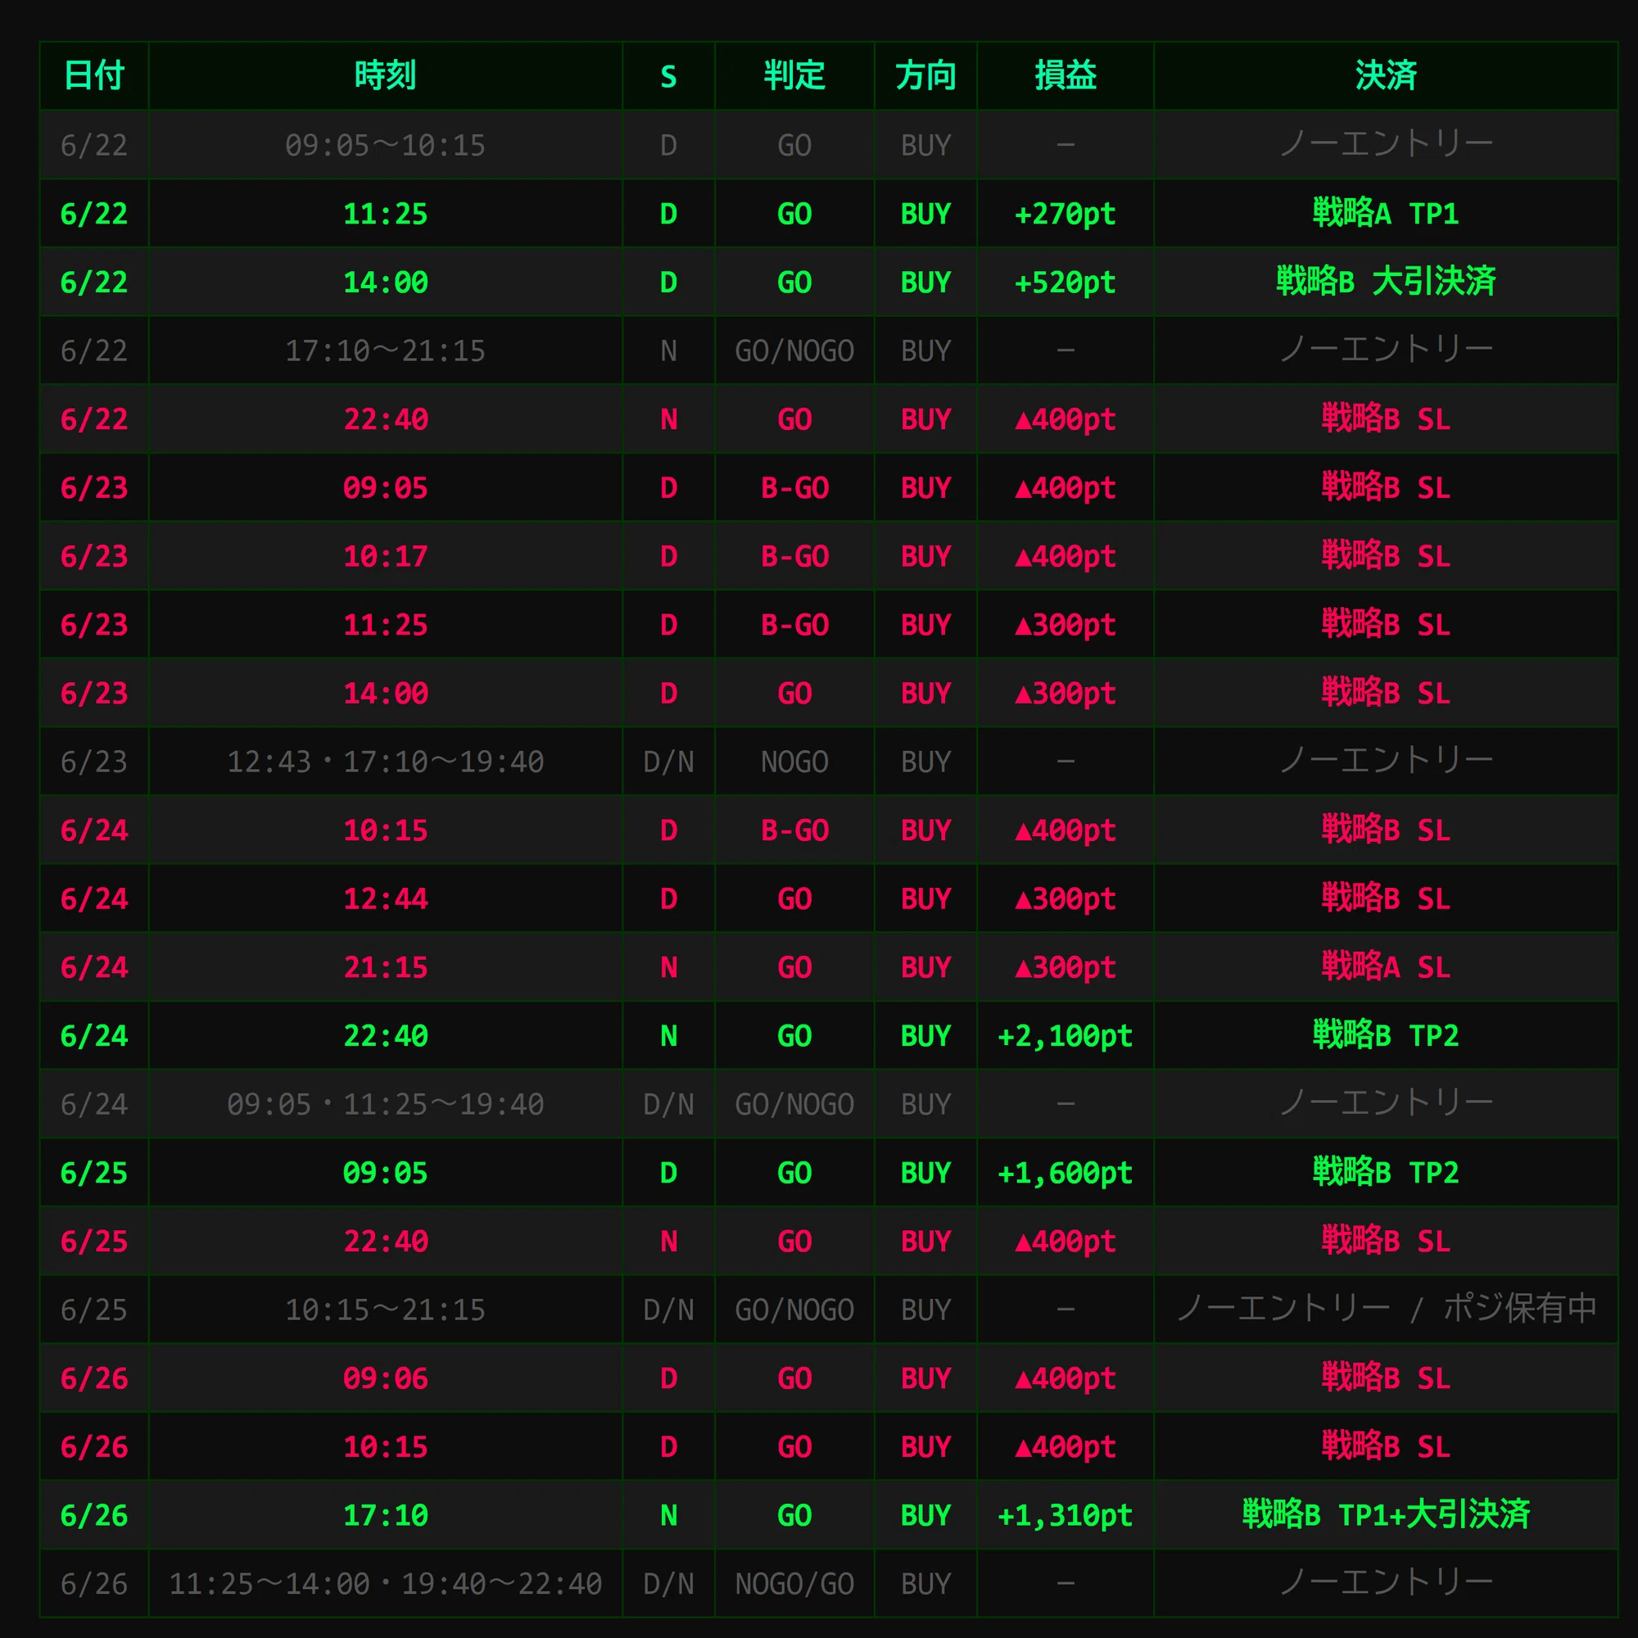Click the NOGO/GO judgment cell
1638x1638 pixels.
pyautogui.click(x=794, y=1584)
